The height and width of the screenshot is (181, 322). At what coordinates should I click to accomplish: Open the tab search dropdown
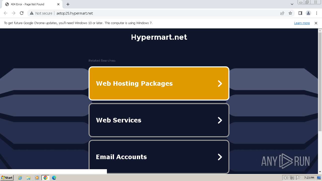coord(292,4)
